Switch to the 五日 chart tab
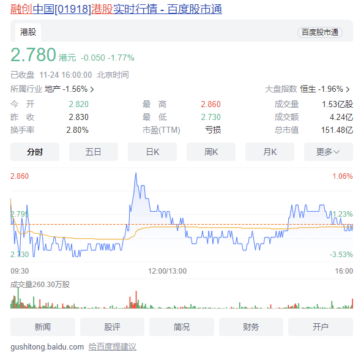361x363 pixels. 94,152
